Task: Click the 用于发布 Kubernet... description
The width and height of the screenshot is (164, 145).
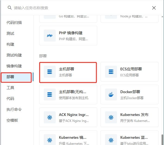Action: coord(135,121)
